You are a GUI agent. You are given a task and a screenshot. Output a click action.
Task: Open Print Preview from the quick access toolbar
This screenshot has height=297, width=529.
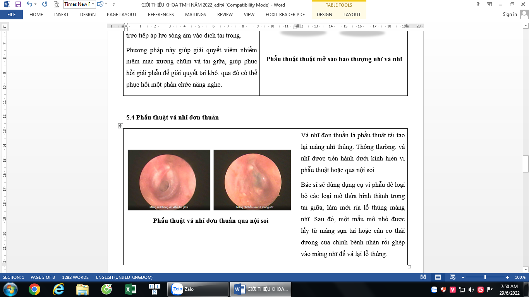point(56,5)
